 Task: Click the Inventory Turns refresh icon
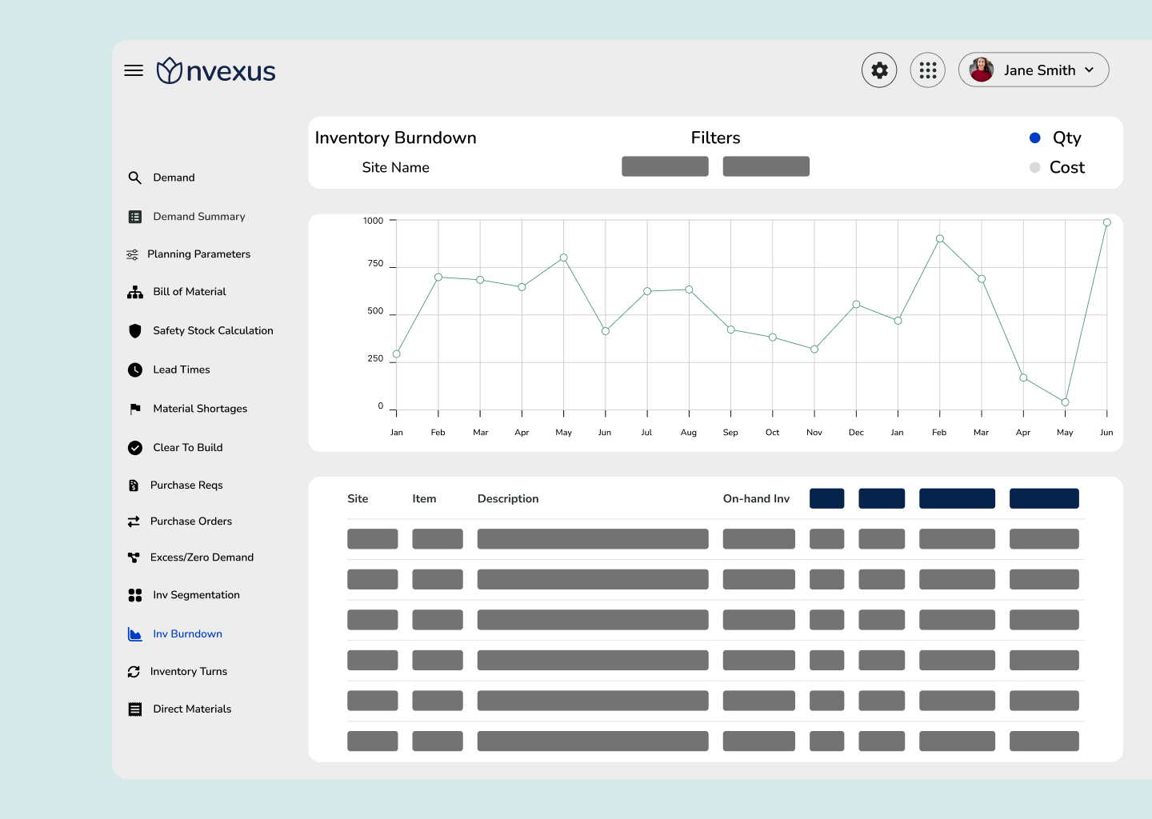click(x=134, y=672)
